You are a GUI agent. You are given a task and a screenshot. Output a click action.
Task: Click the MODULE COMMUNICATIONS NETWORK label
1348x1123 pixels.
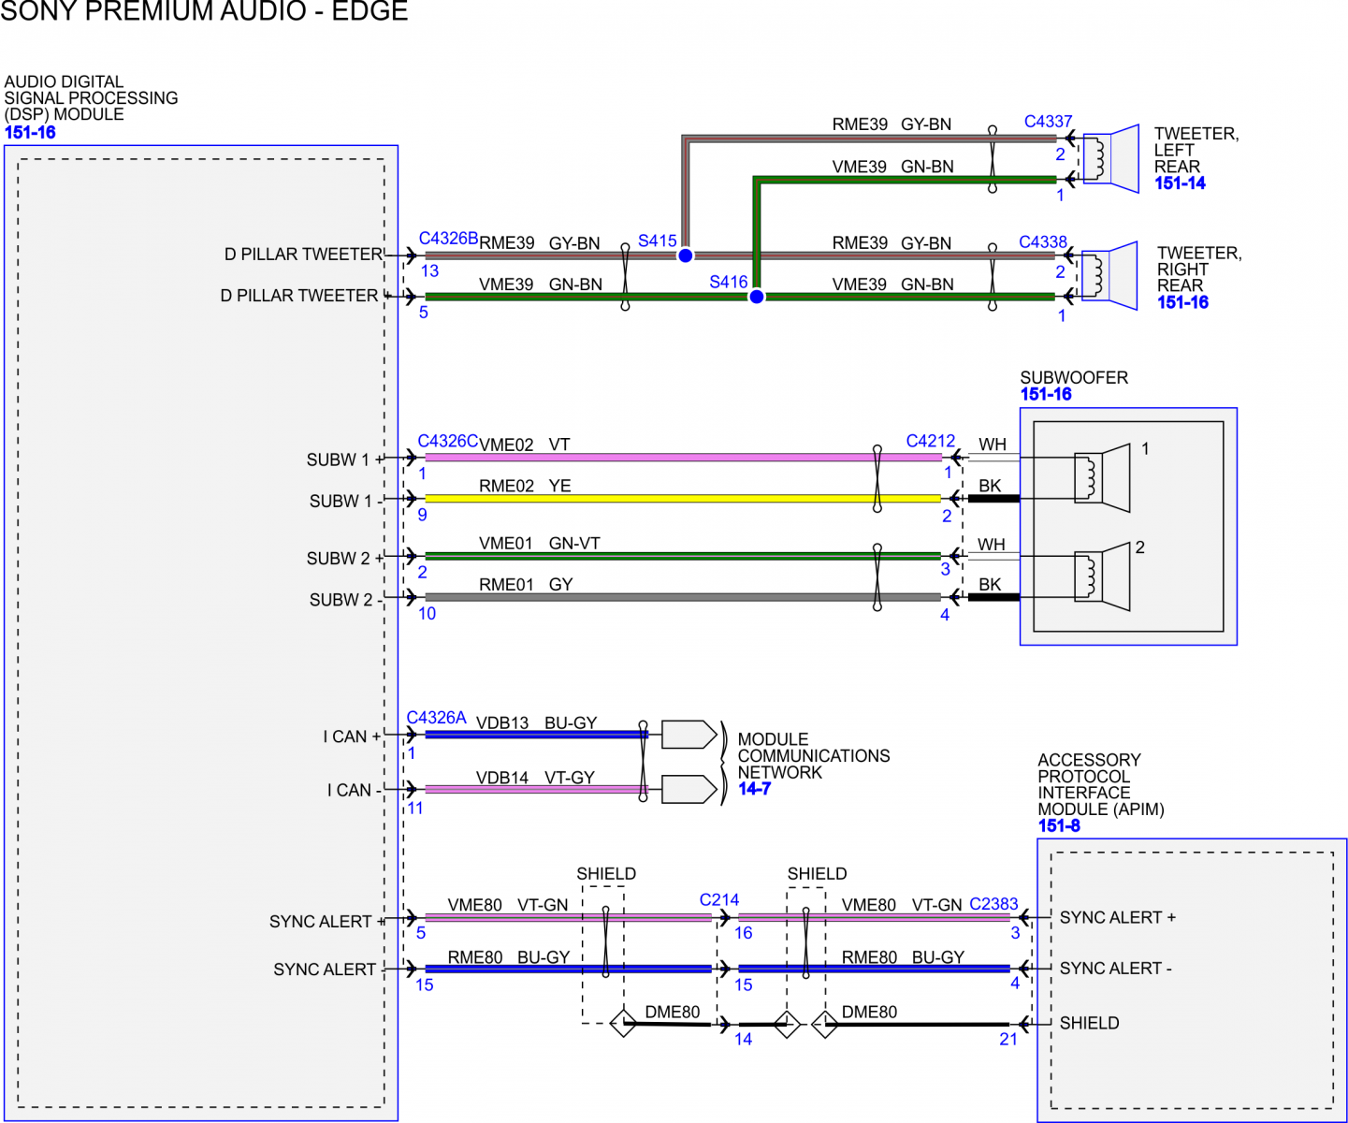pos(814,755)
